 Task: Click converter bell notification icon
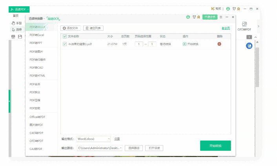click(x=199, y=17)
